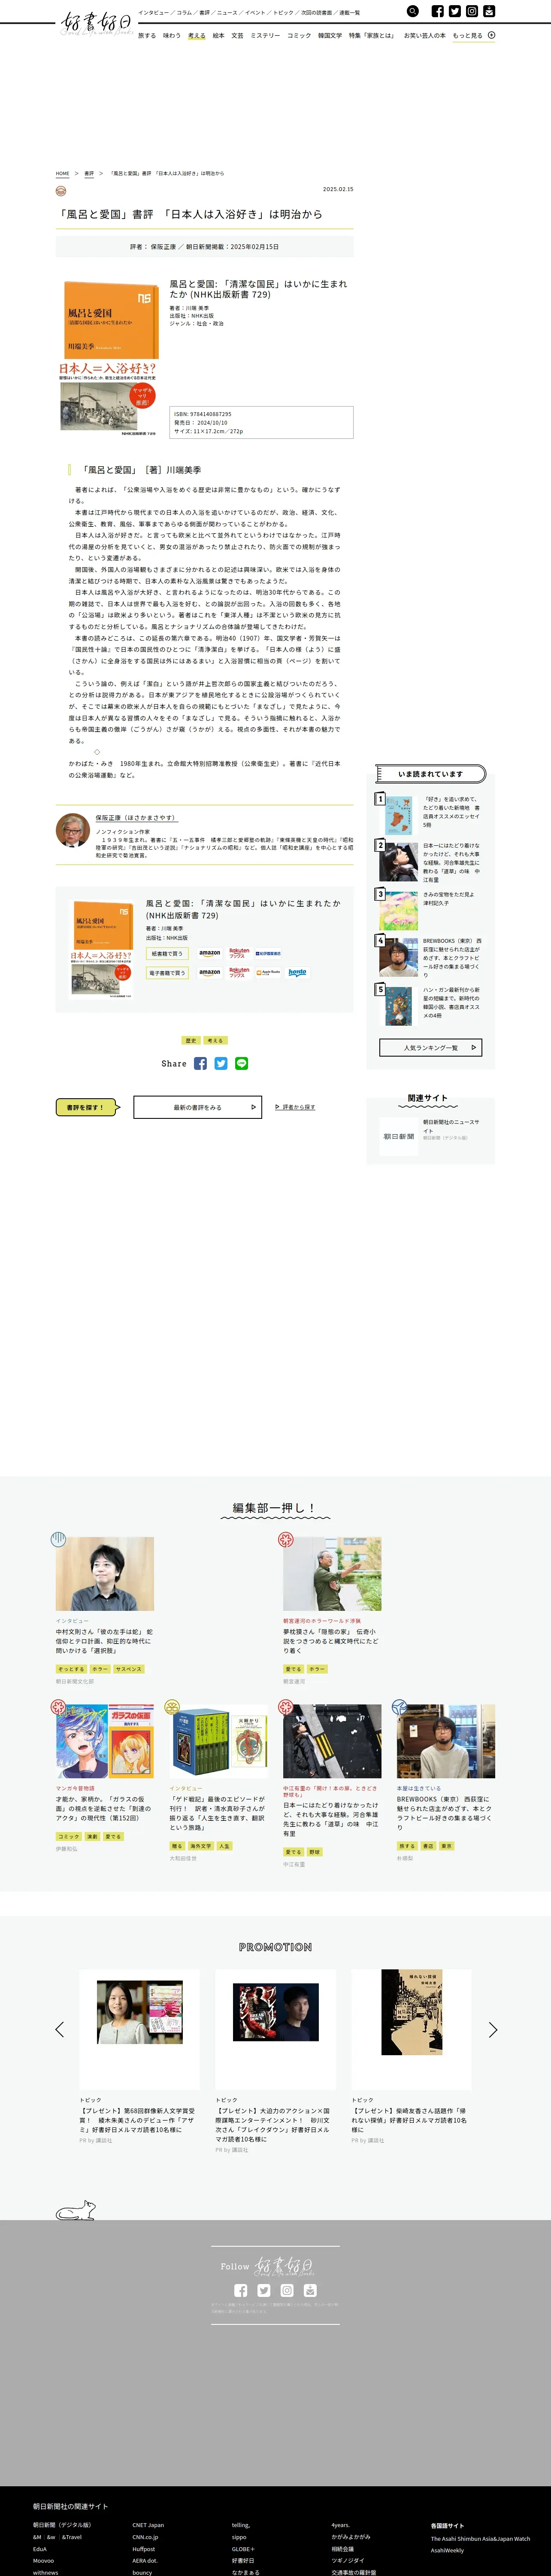
Task: Open 人気ランキング一覧 arrow button
Action: 430,1047
